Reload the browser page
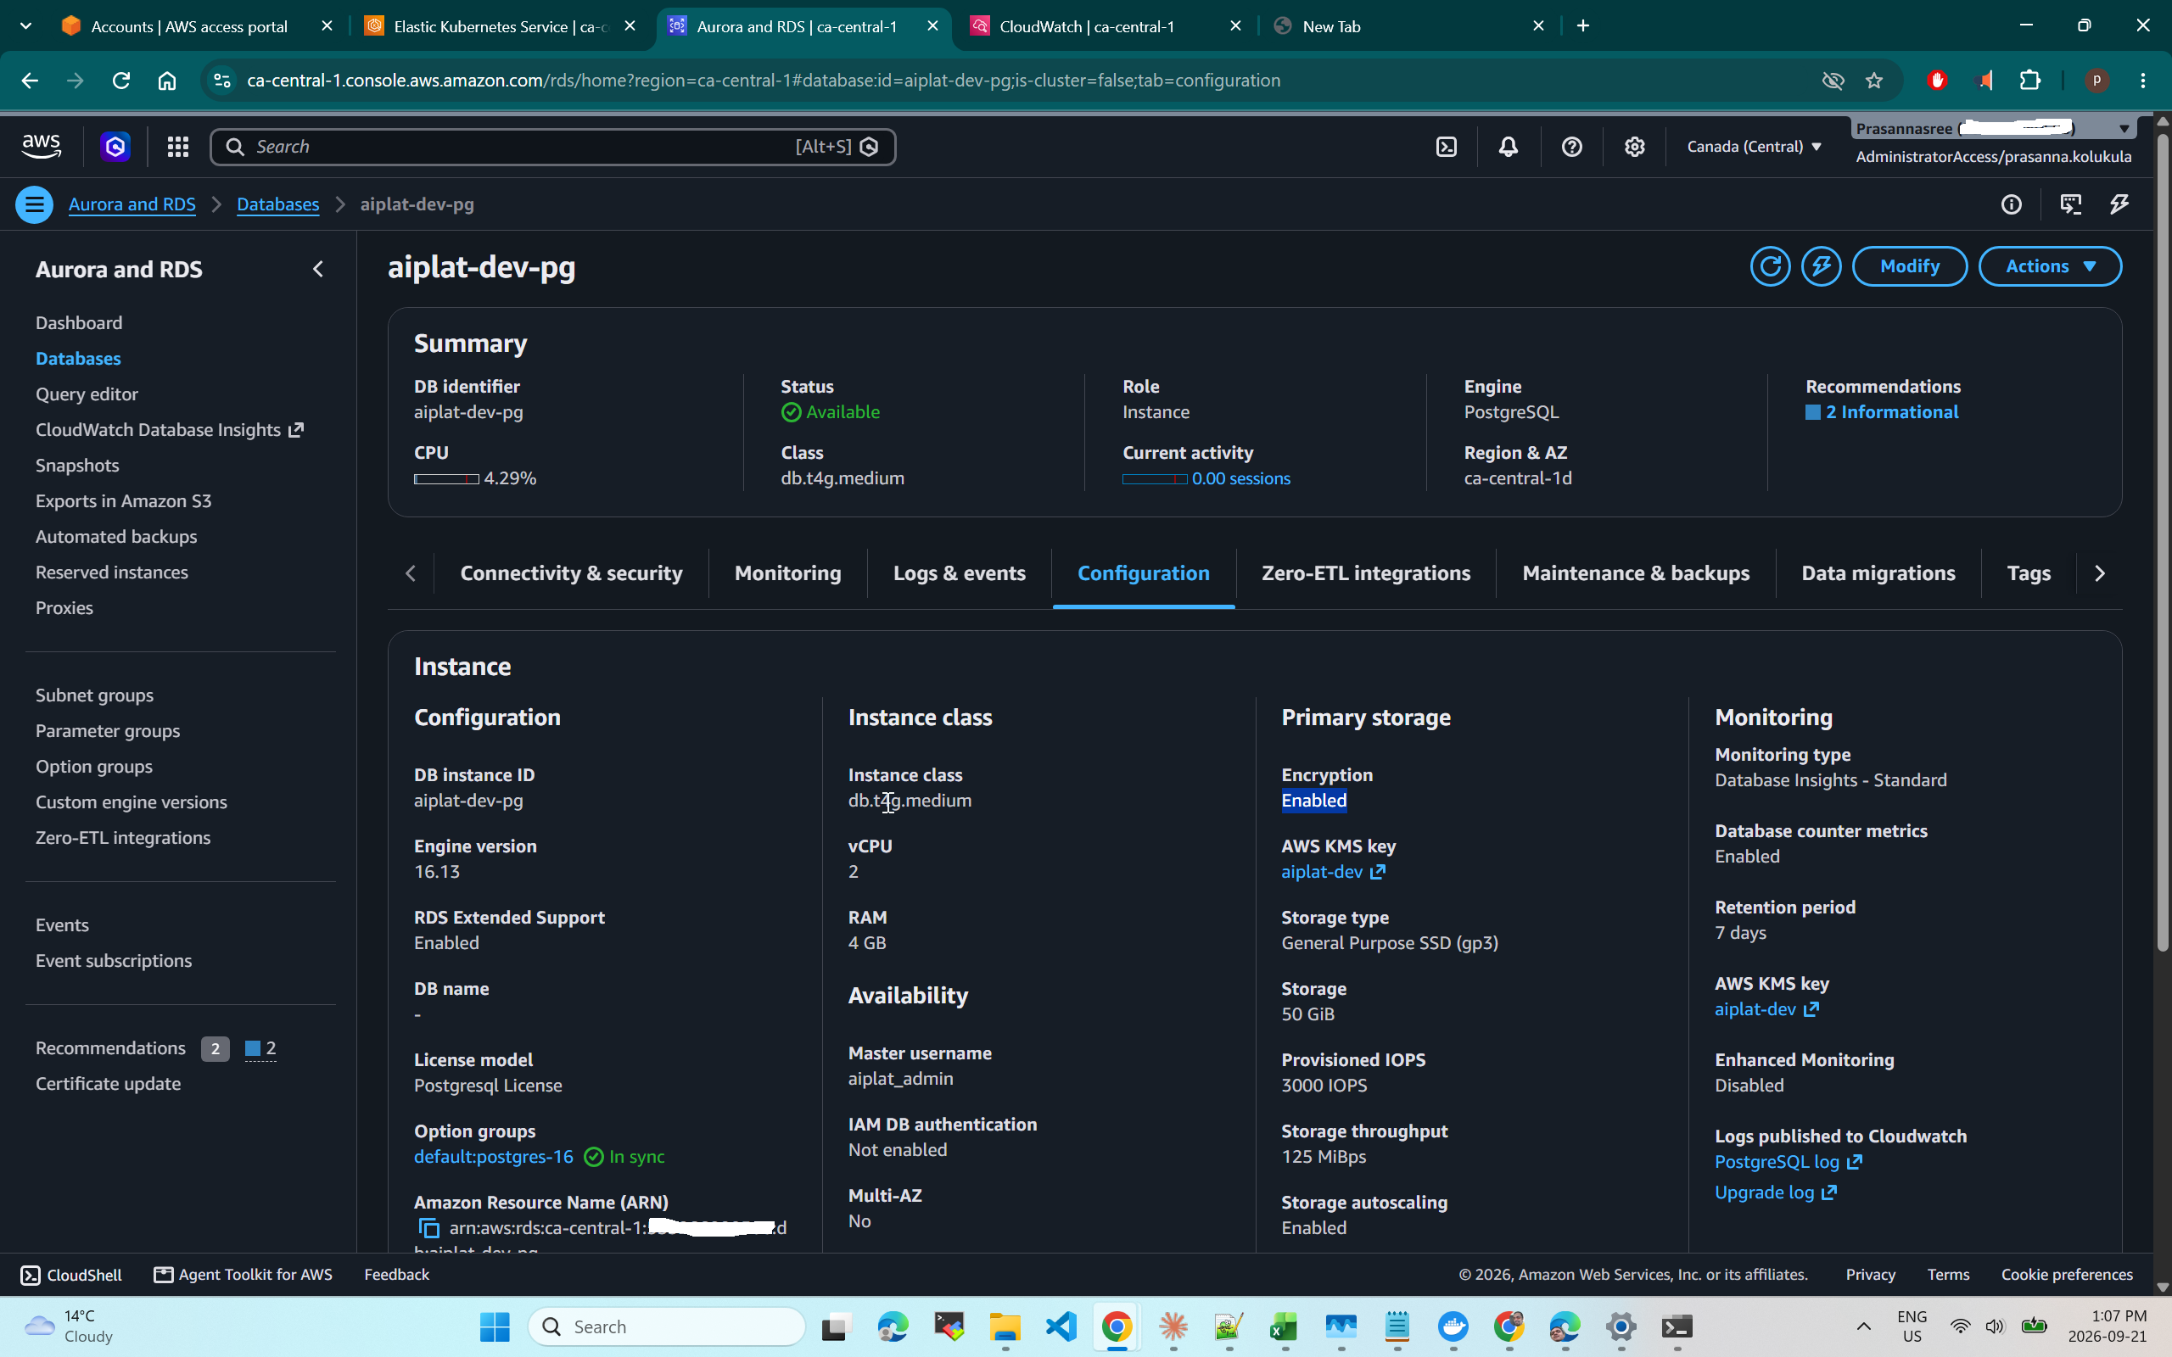This screenshot has height=1357, width=2172. 121,81
